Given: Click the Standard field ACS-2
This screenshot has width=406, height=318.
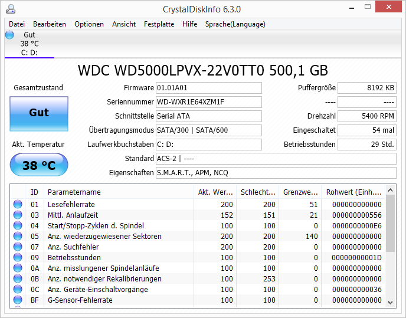Looking at the screenshot, I should pos(276,159).
